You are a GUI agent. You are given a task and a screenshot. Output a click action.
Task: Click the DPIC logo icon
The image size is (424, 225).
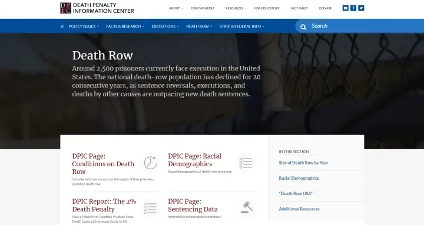(65, 8)
